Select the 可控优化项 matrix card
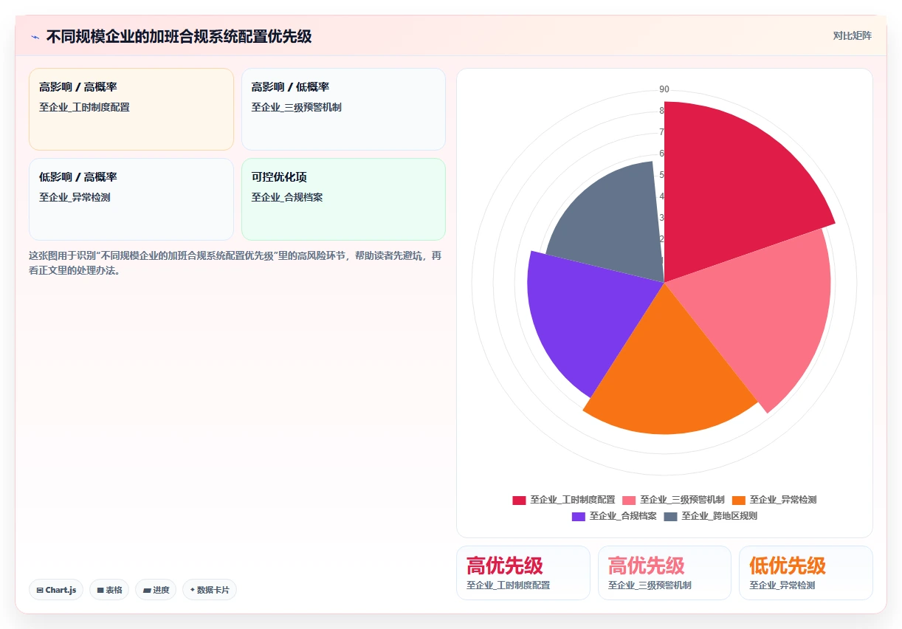 pos(343,199)
